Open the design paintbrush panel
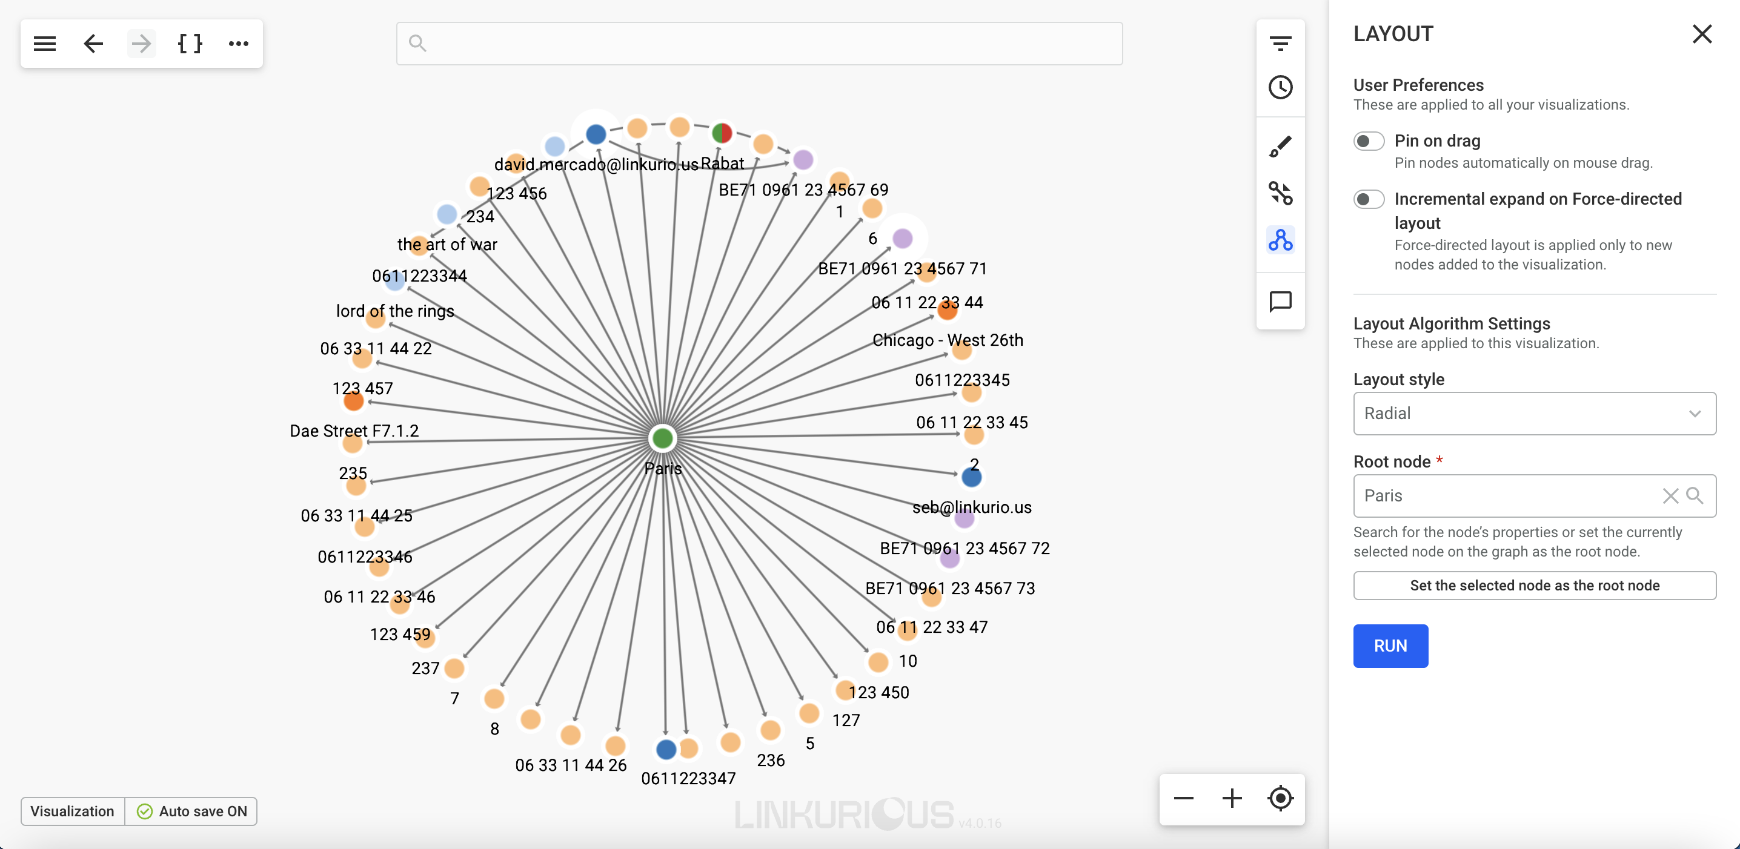 pyautogui.click(x=1280, y=147)
